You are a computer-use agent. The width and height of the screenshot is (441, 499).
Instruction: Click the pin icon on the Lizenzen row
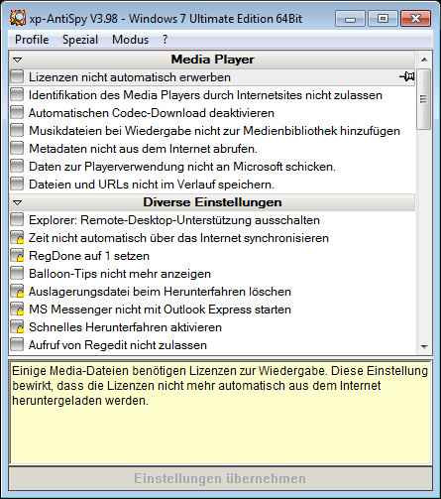(x=407, y=76)
